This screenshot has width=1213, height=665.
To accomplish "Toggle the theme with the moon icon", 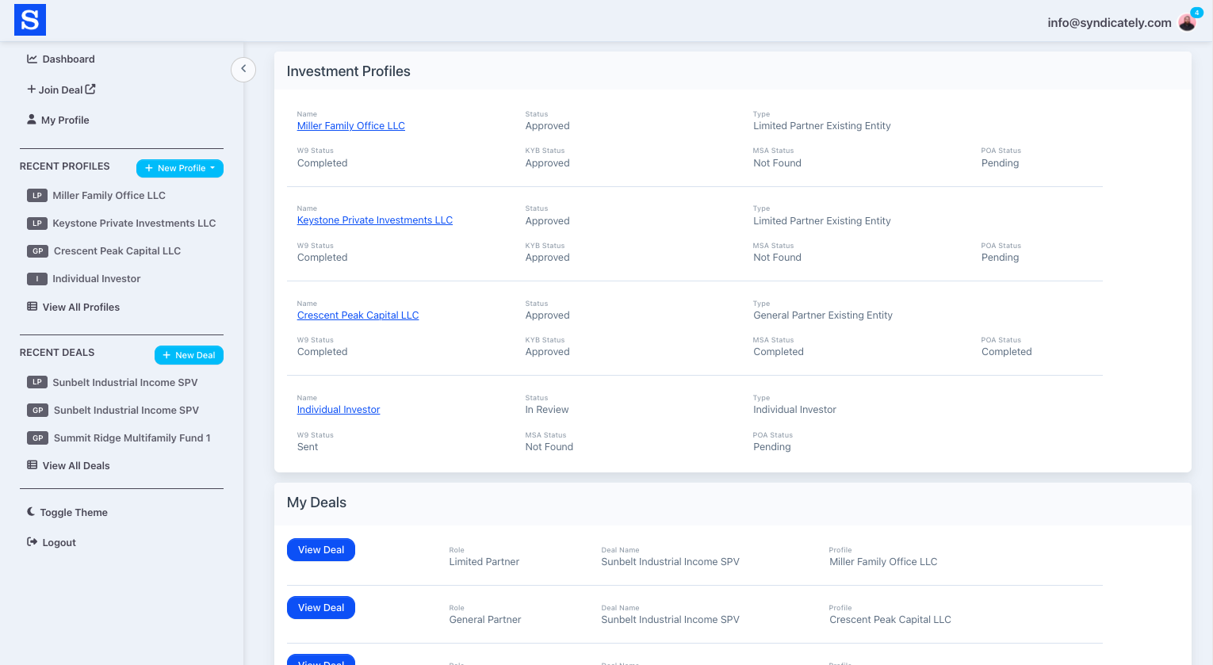I will (x=32, y=512).
